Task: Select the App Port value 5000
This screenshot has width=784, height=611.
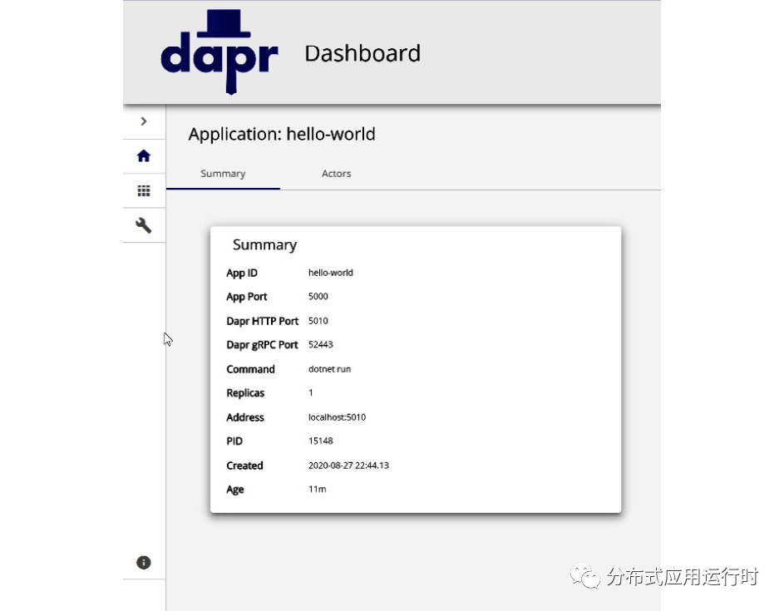Action: pyautogui.click(x=318, y=296)
